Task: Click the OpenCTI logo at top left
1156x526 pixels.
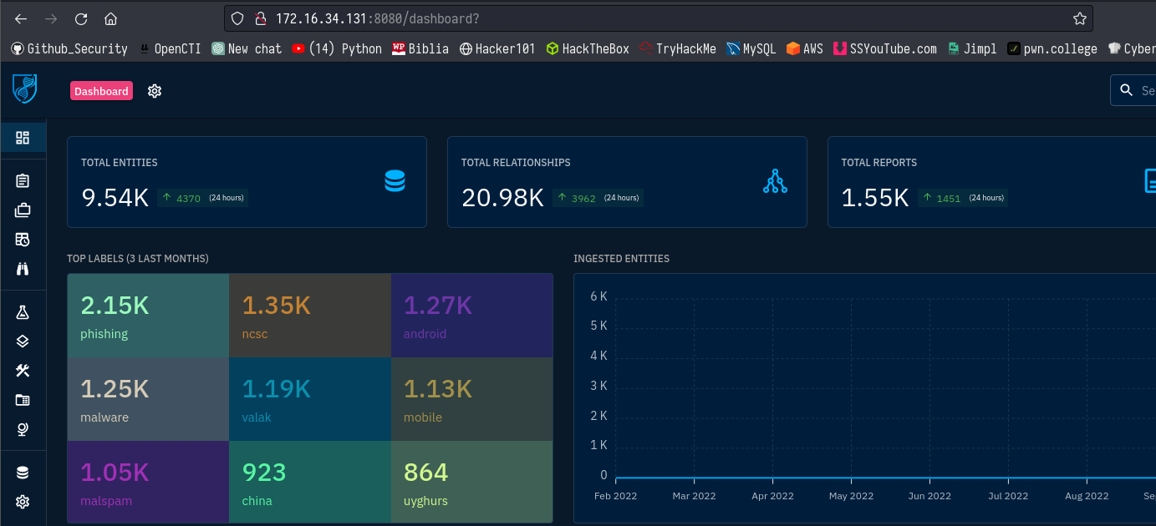Action: click(24, 89)
